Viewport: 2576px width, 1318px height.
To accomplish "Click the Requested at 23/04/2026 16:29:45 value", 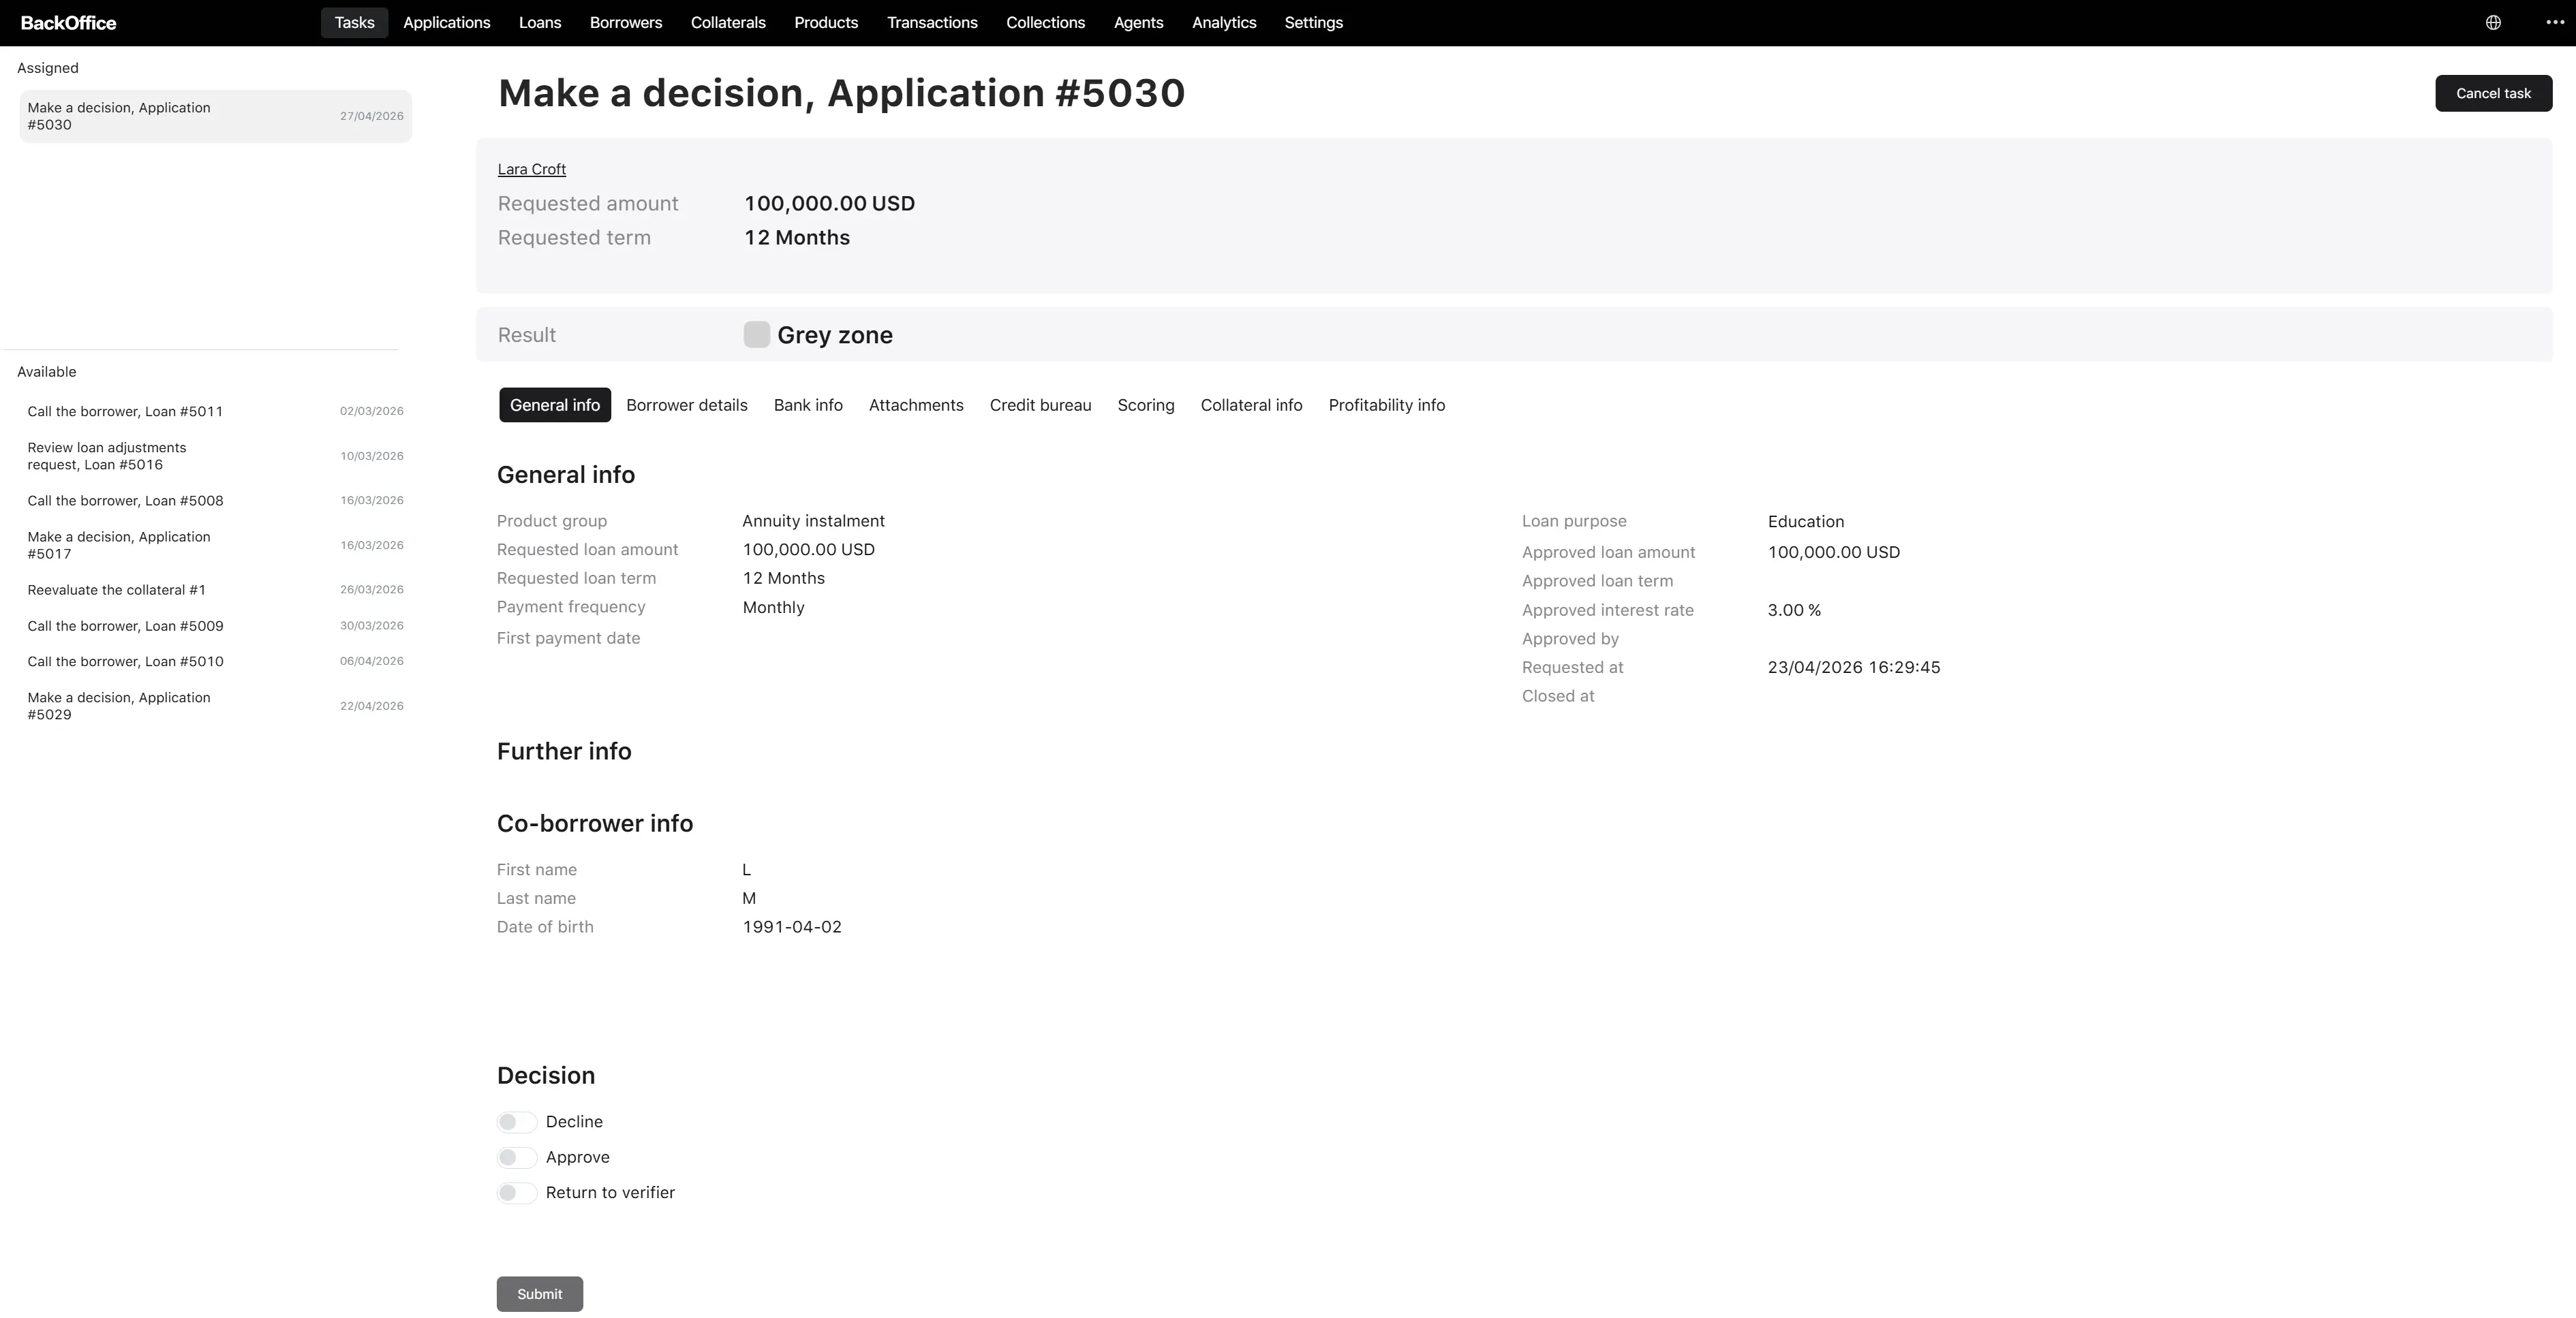I will coord(1853,668).
